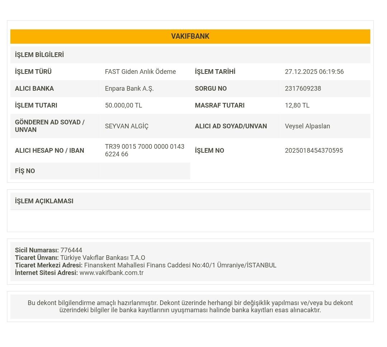This screenshot has width=387, height=347.
Task: Click the FİŞ NO label
Action: tap(25, 171)
